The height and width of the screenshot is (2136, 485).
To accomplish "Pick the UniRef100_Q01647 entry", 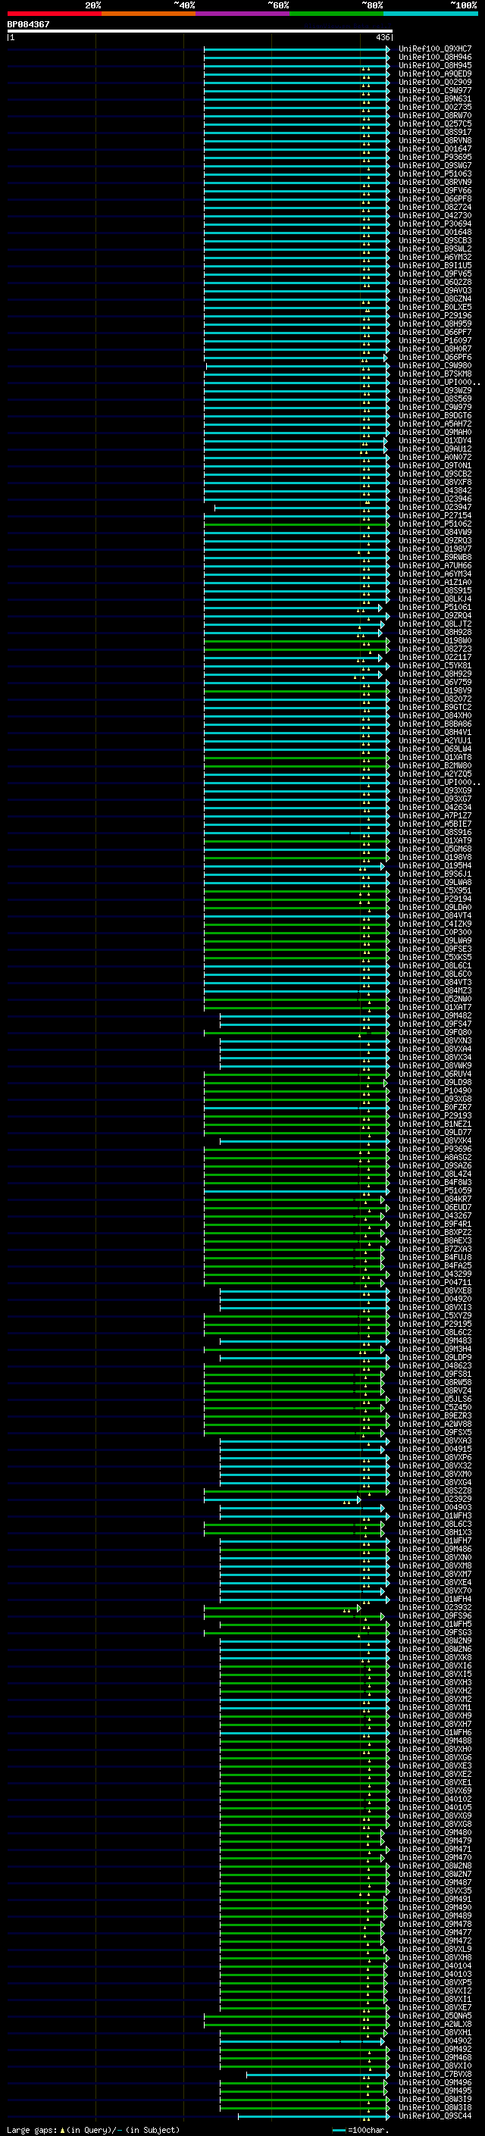I will (x=435, y=149).
